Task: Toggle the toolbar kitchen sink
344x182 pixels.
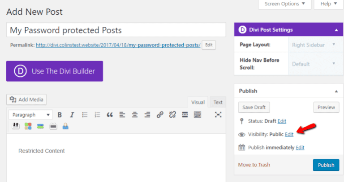Action: point(198,115)
